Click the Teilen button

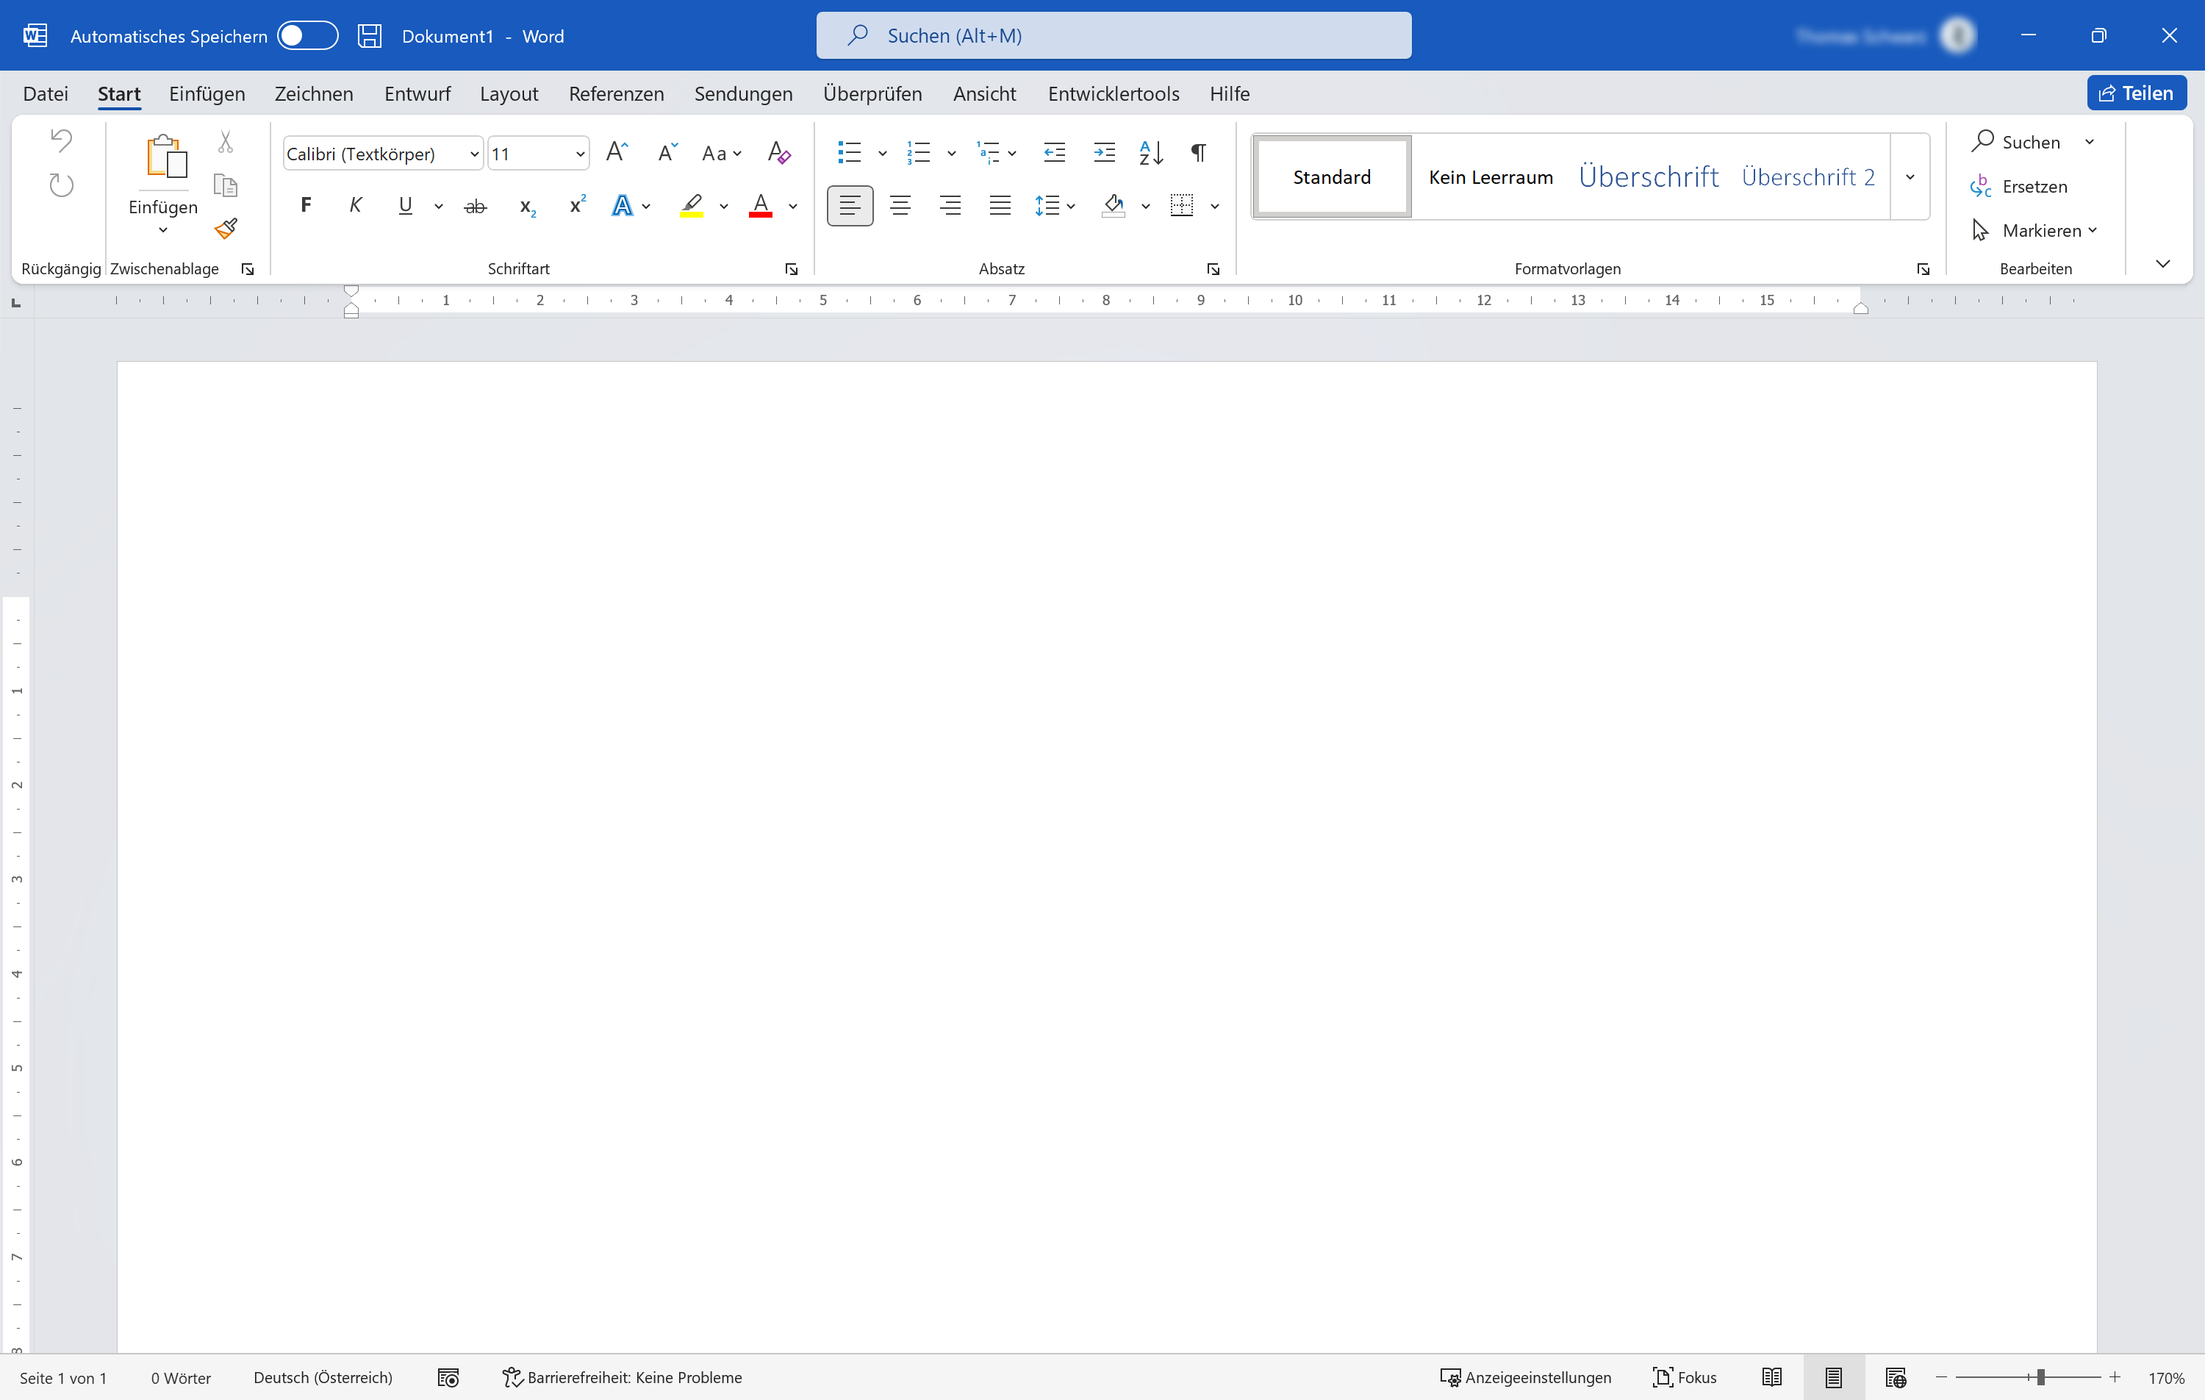point(2137,92)
